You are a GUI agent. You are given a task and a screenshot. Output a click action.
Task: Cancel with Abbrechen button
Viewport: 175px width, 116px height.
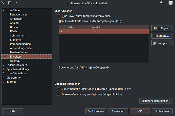pyautogui.click(x=162, y=111)
